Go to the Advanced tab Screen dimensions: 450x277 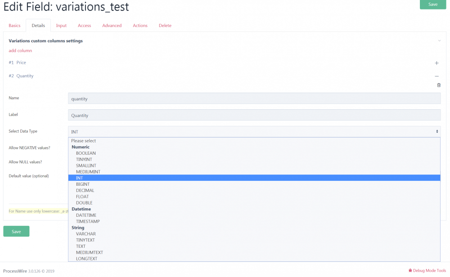pos(112,26)
